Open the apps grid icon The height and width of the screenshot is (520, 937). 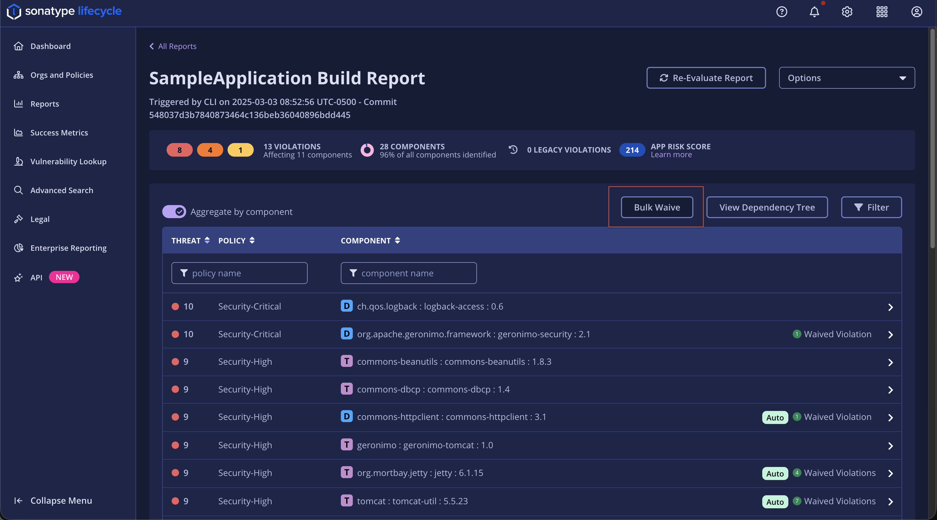882,12
